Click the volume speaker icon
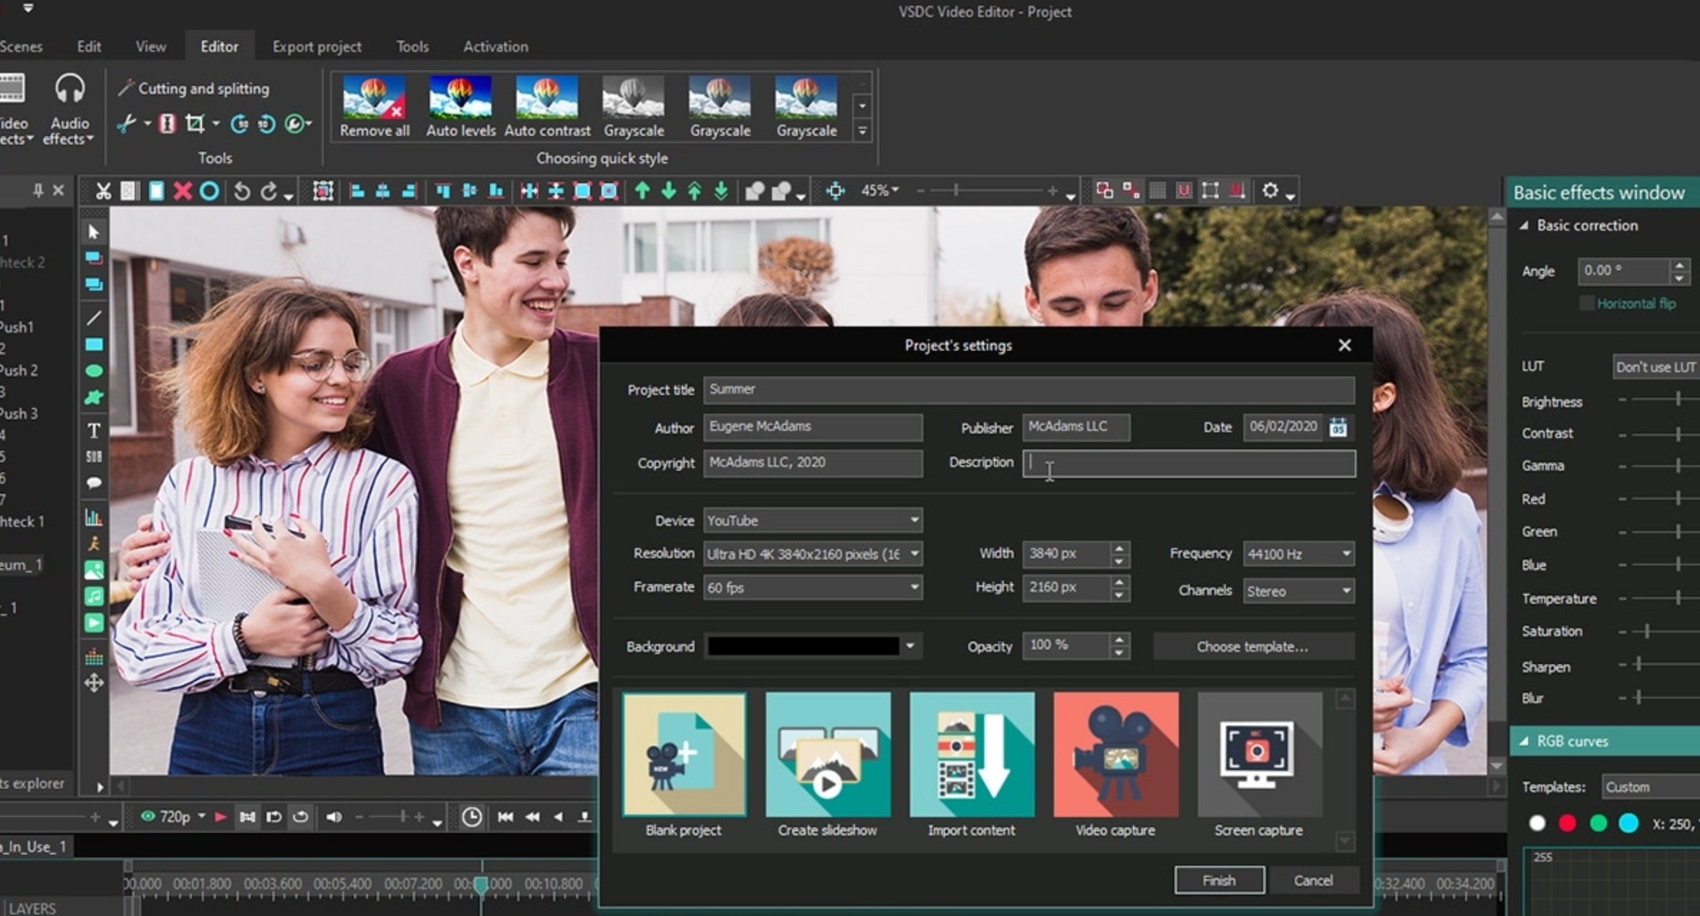This screenshot has height=916, width=1700. 334,817
